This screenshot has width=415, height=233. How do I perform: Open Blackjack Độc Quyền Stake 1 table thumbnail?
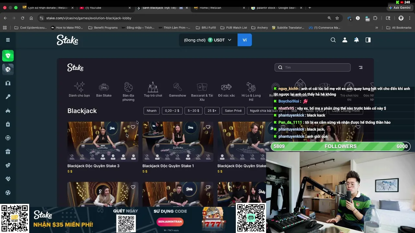pos(178,141)
